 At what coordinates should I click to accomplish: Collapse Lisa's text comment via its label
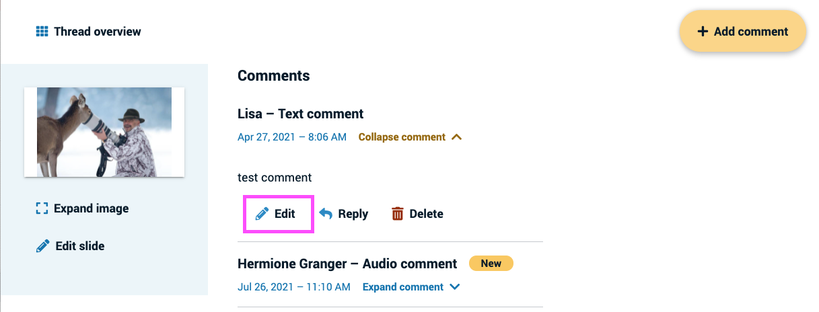pos(402,137)
